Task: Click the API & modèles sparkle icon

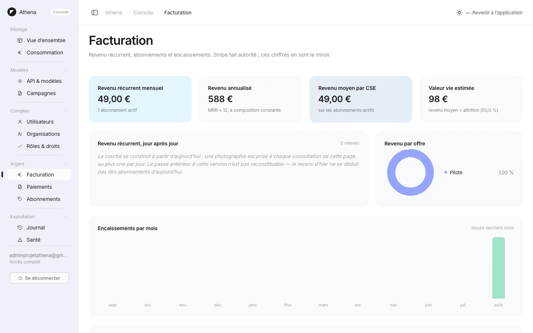Action: click(x=20, y=81)
